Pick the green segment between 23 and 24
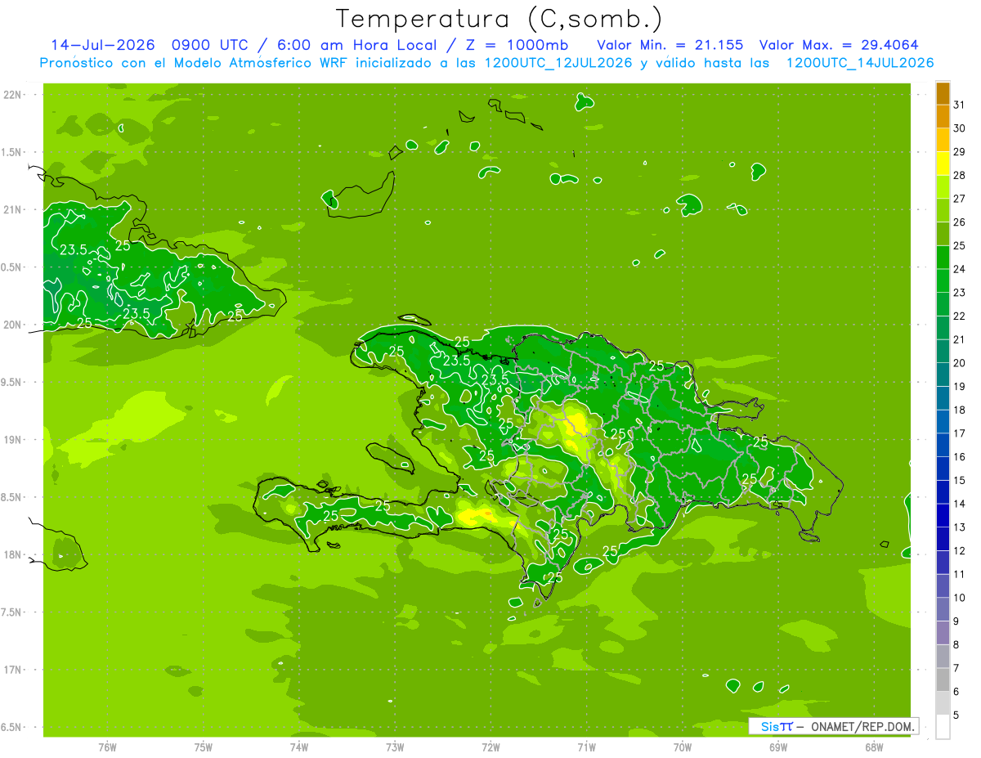 pyautogui.click(x=943, y=281)
